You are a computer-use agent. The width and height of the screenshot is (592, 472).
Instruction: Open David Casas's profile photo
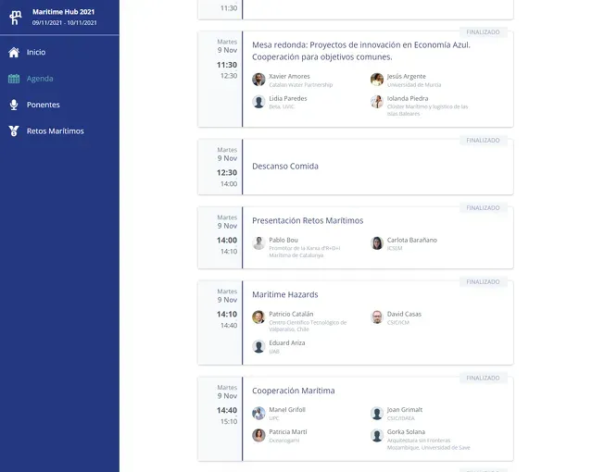click(x=377, y=317)
